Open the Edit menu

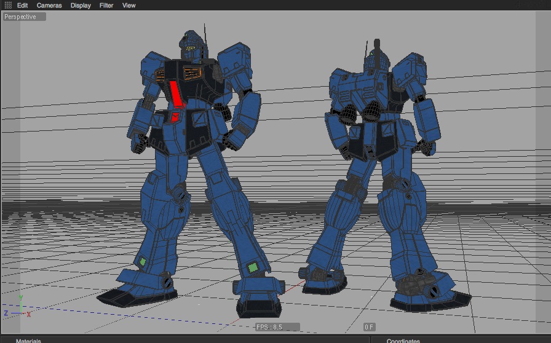click(23, 6)
